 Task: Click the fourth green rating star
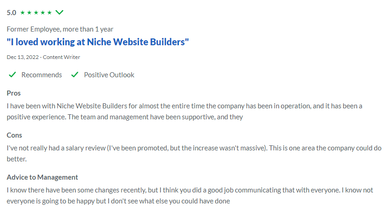pos(43,12)
